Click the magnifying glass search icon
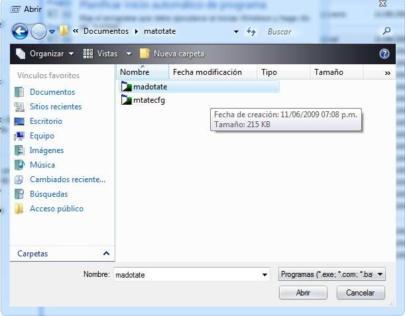Screen dimensions: 405x316 (386, 31)
